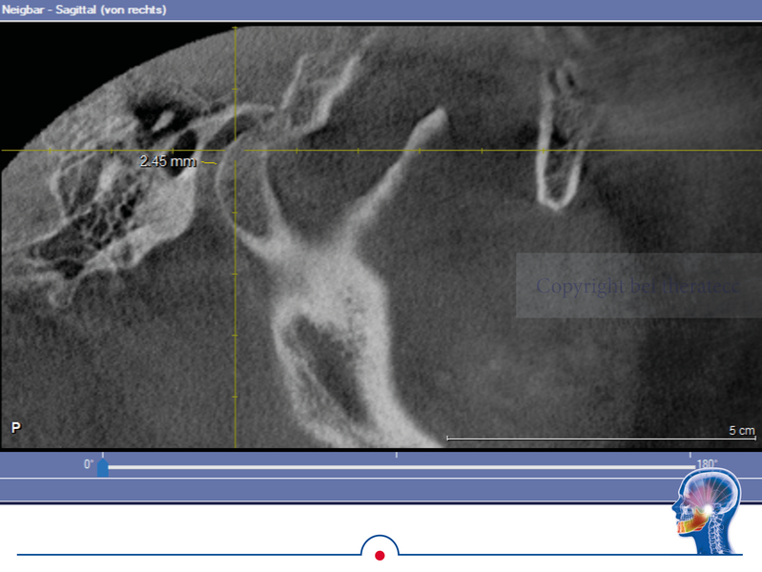The height and width of the screenshot is (572, 762).
Task: Click the yellow crosshair intersection point
Action: pyautogui.click(x=235, y=150)
